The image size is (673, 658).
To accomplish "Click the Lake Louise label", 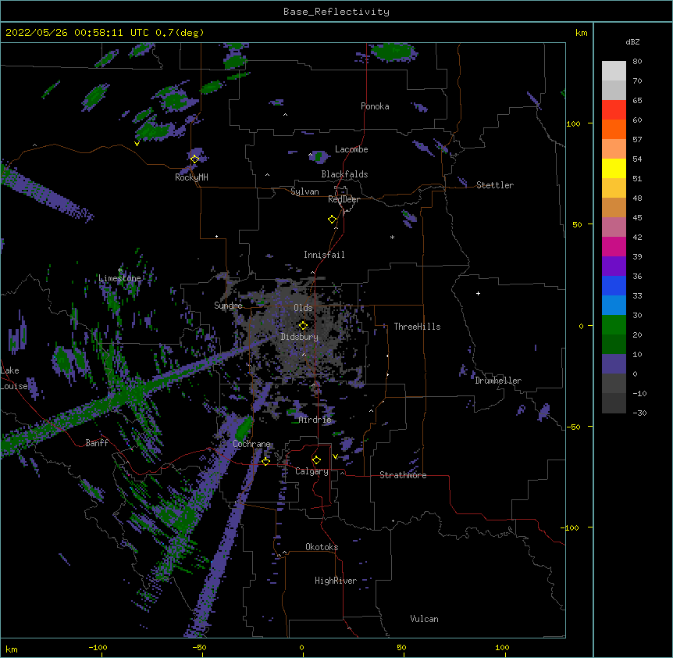I will coord(13,378).
